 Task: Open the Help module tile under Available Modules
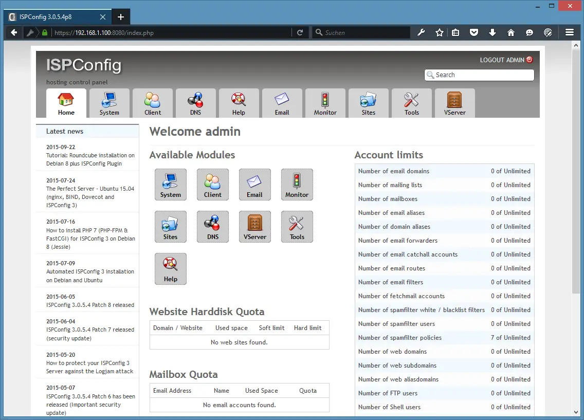tap(171, 269)
